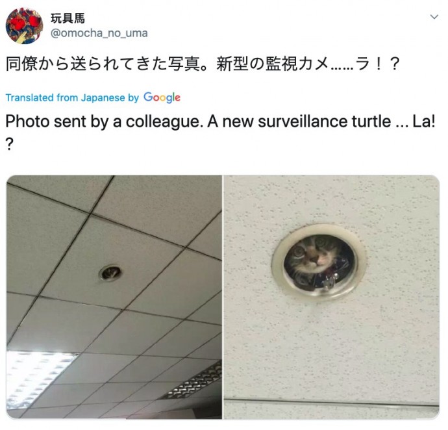This screenshot has height=430, width=448.
Task: Open the @omocha_no_uma profile handle
Action: (x=99, y=33)
